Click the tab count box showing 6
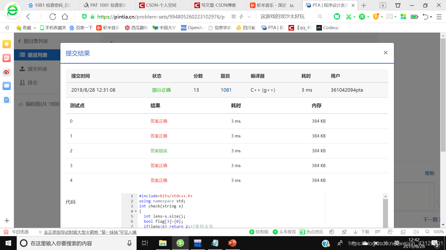Screen dimensions: 446x250 [383, 5]
